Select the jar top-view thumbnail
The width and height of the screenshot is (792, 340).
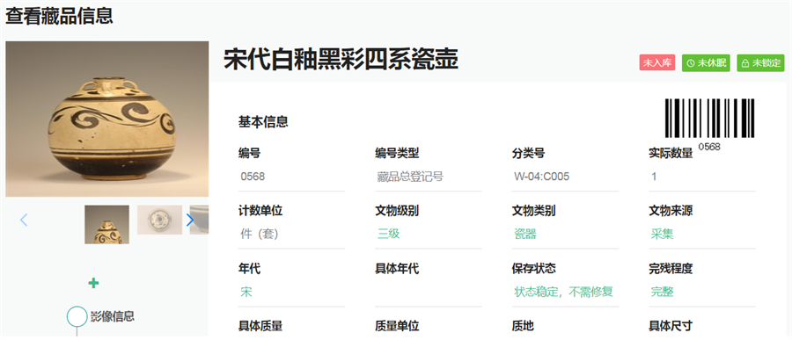[x=159, y=220]
